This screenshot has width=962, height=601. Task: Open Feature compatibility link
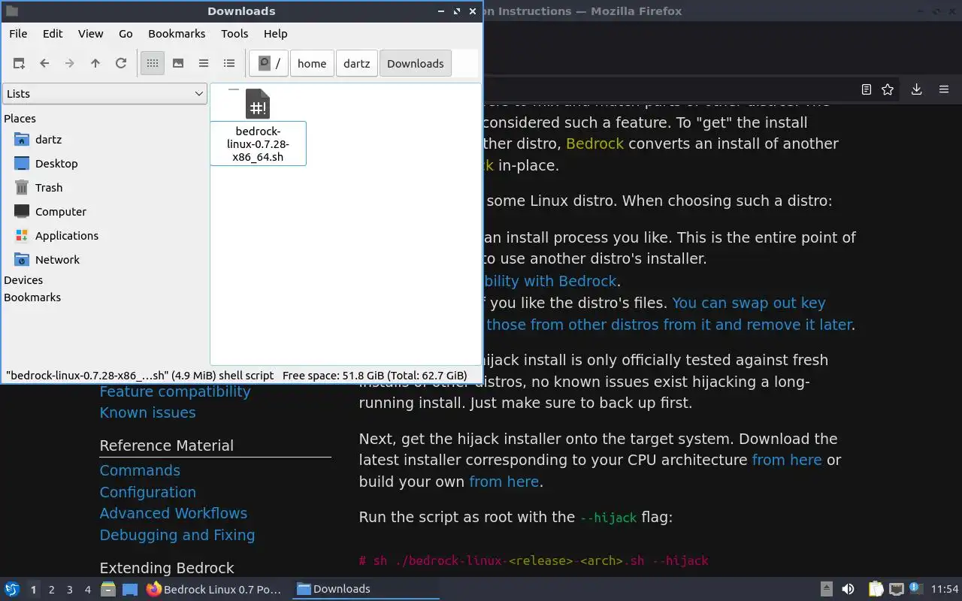click(175, 391)
